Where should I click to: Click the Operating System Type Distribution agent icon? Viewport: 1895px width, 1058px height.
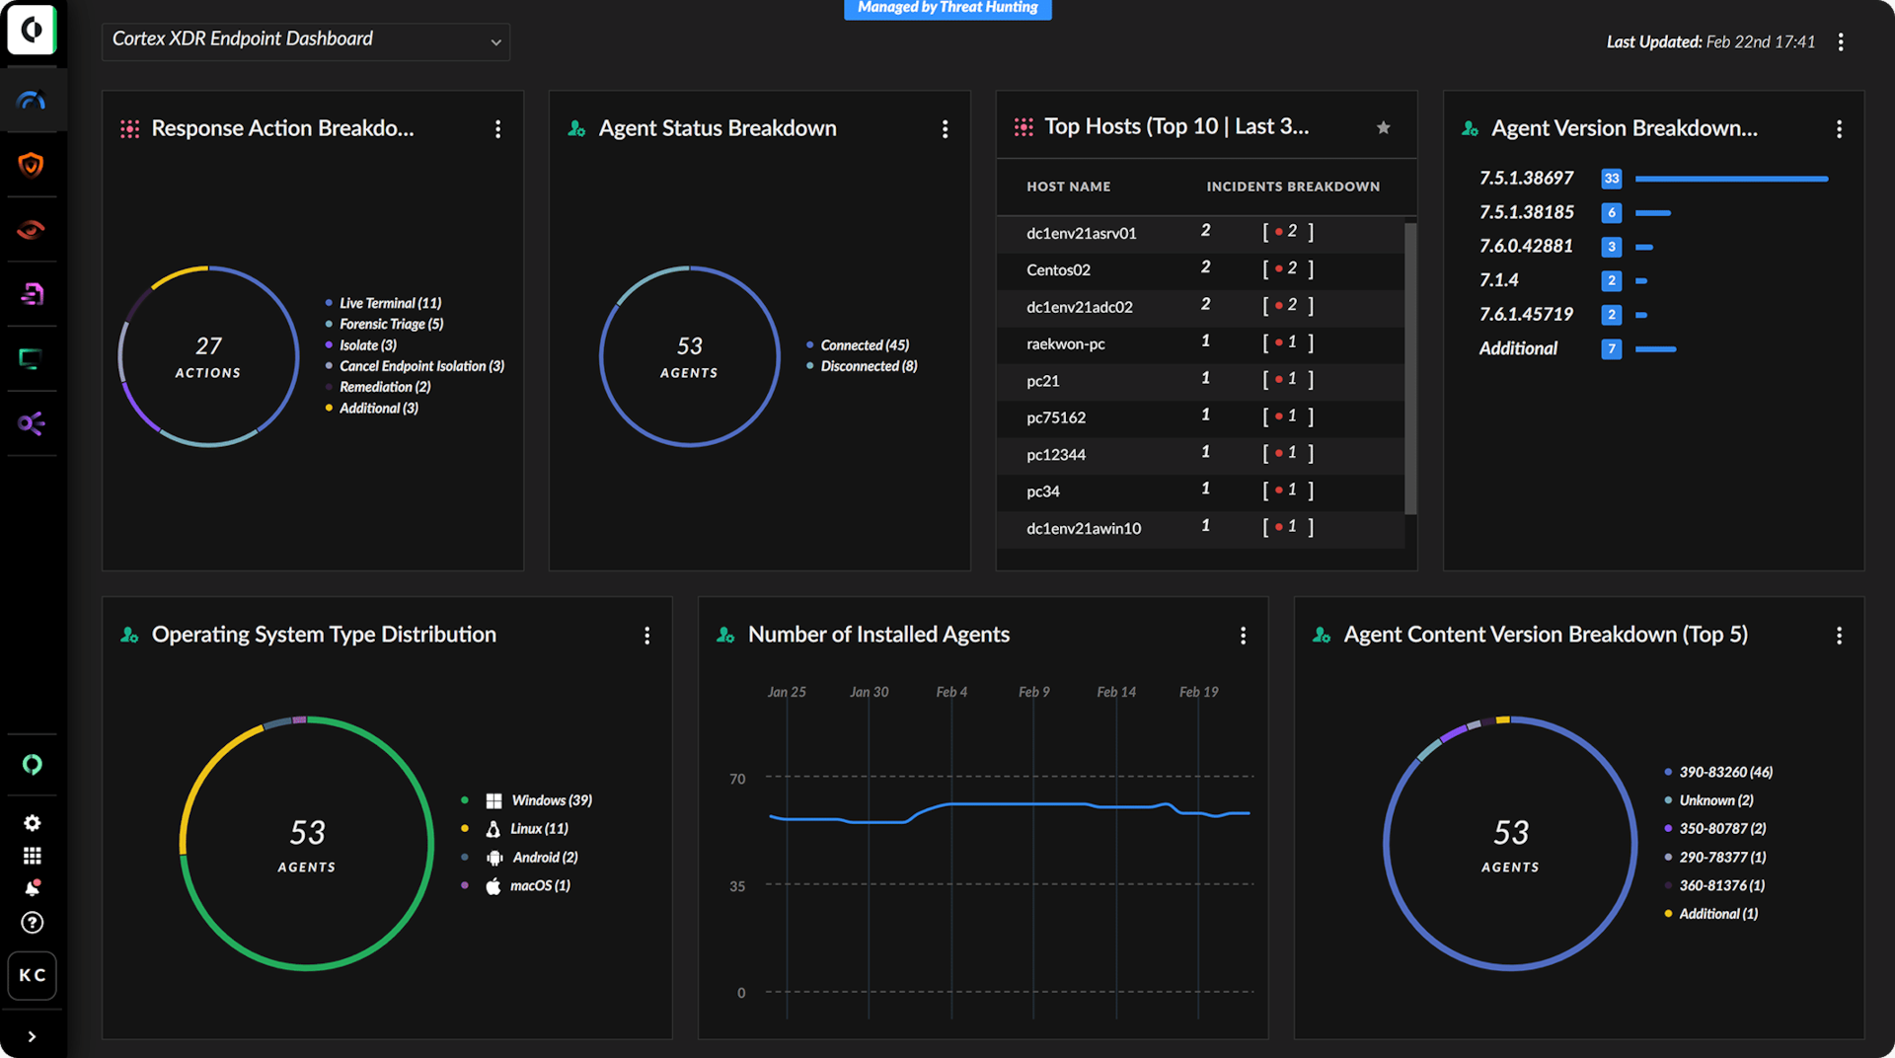tap(129, 635)
